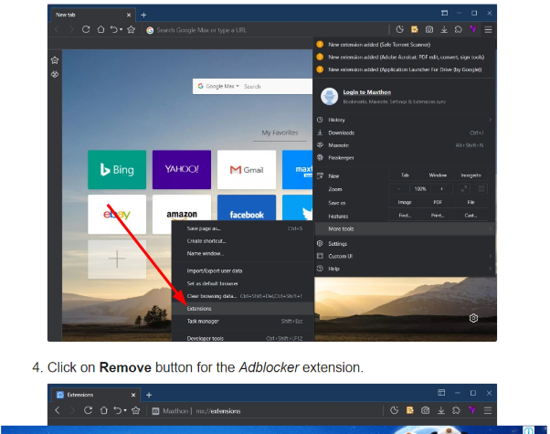Select Extensions from the More tools submenu
Viewport: 550px width, 434px height.
point(199,309)
